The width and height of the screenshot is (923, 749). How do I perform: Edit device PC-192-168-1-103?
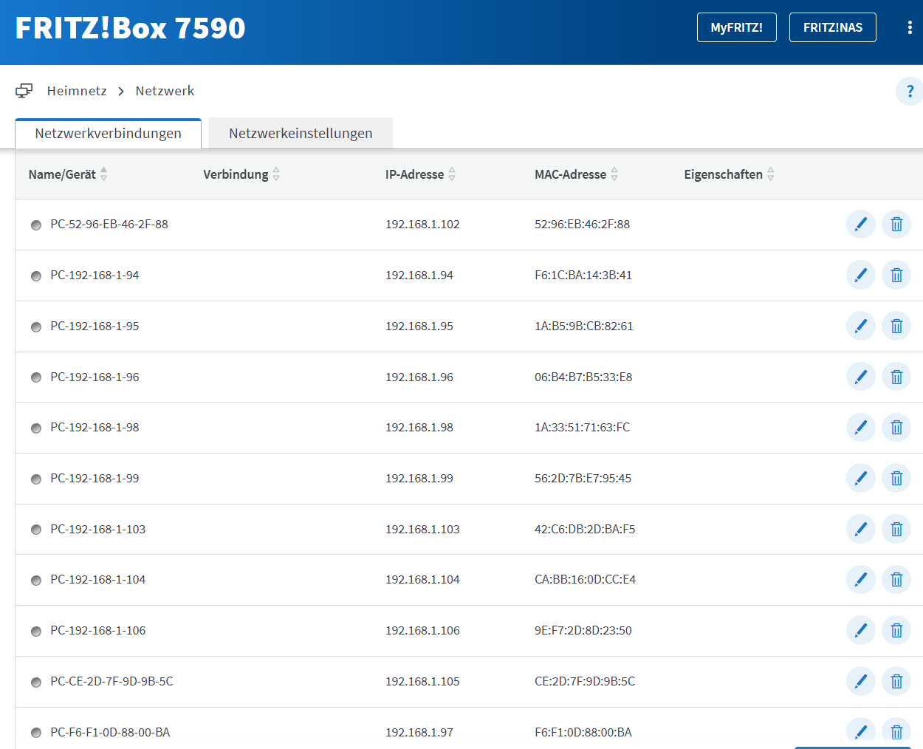click(860, 529)
